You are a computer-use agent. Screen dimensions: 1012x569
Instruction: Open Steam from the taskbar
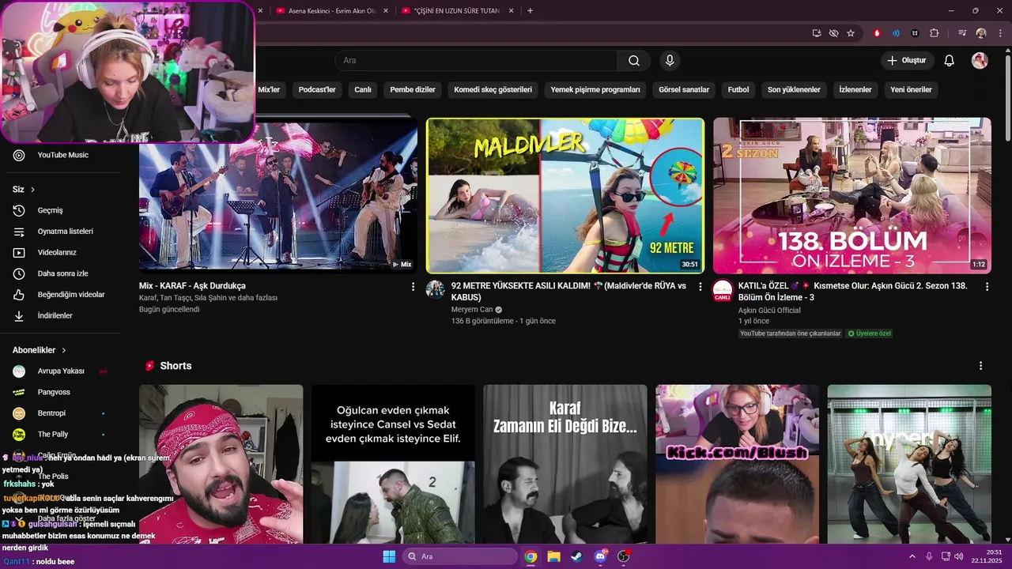tap(576, 556)
